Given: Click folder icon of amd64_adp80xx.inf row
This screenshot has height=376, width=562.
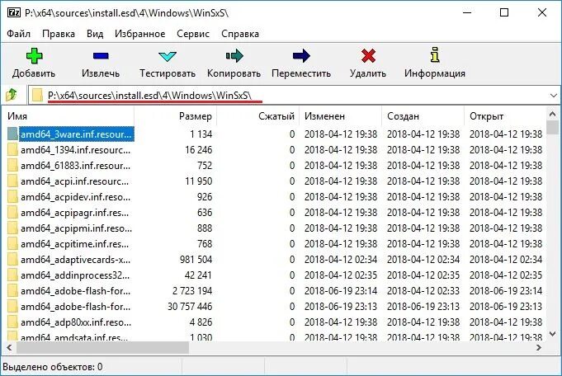Looking at the screenshot, I should [12, 322].
